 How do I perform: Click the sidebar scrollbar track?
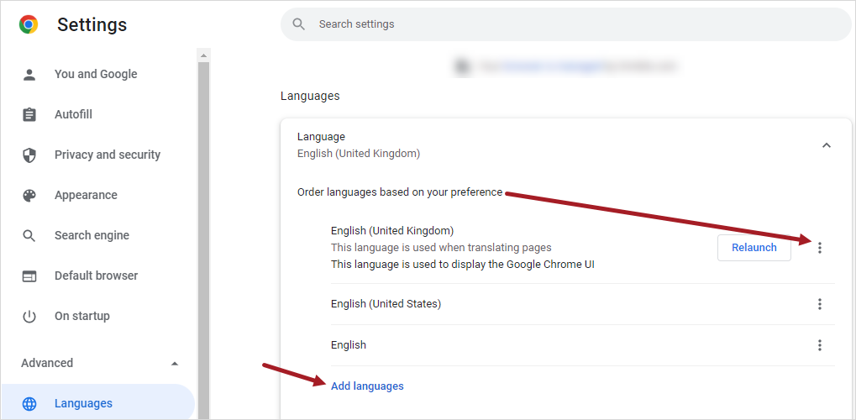203,240
